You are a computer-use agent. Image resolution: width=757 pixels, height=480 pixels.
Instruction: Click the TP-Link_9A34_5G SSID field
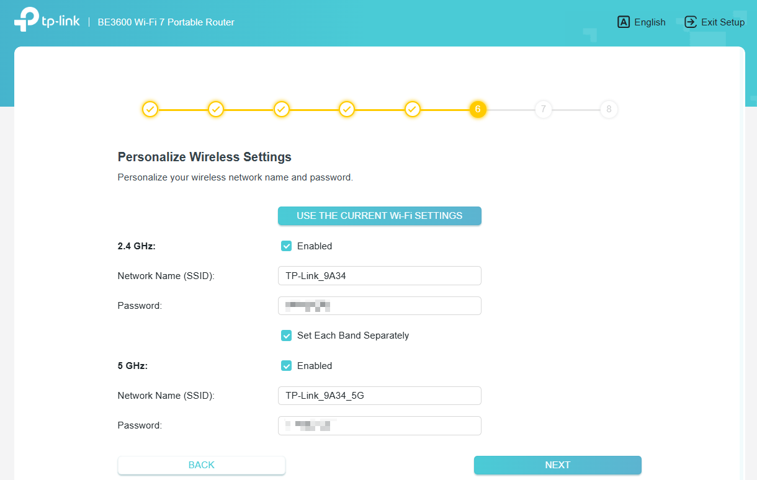[x=379, y=395]
